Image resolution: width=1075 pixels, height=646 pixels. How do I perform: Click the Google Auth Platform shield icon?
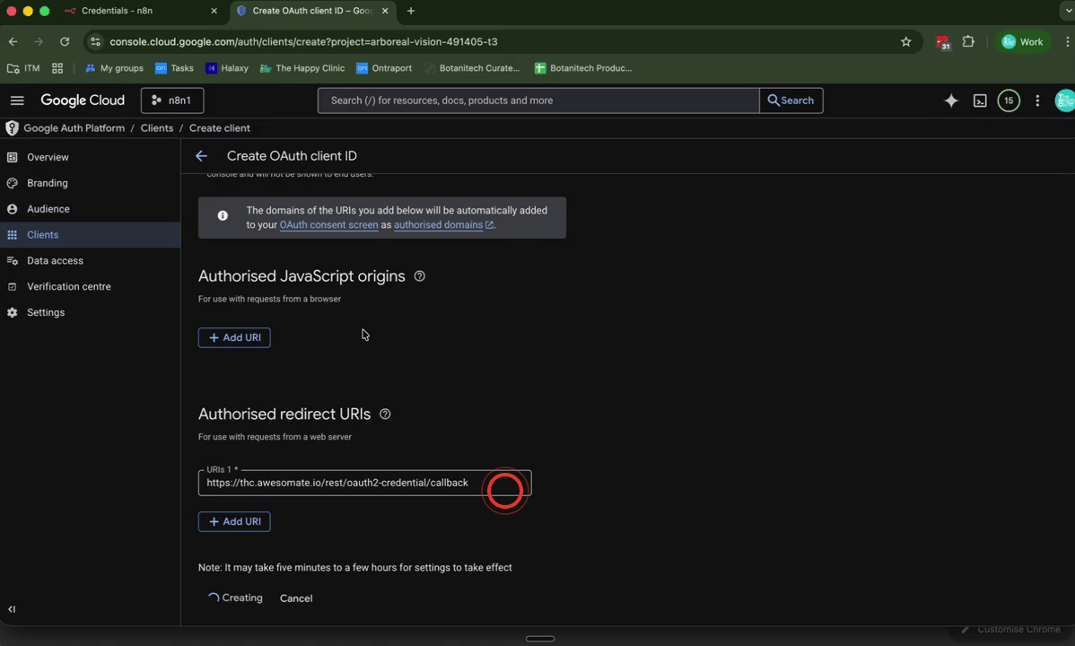pos(11,127)
